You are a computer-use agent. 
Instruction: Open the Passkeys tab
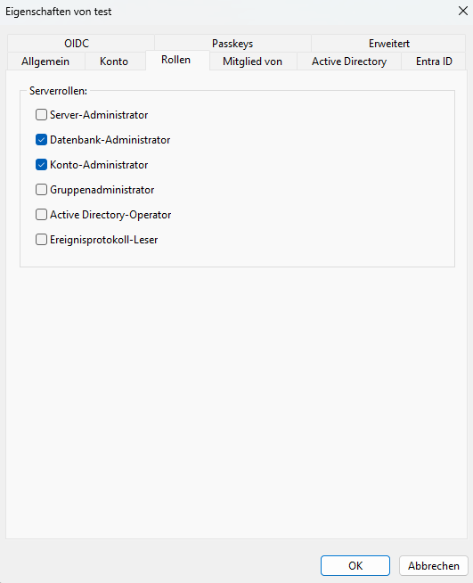232,44
